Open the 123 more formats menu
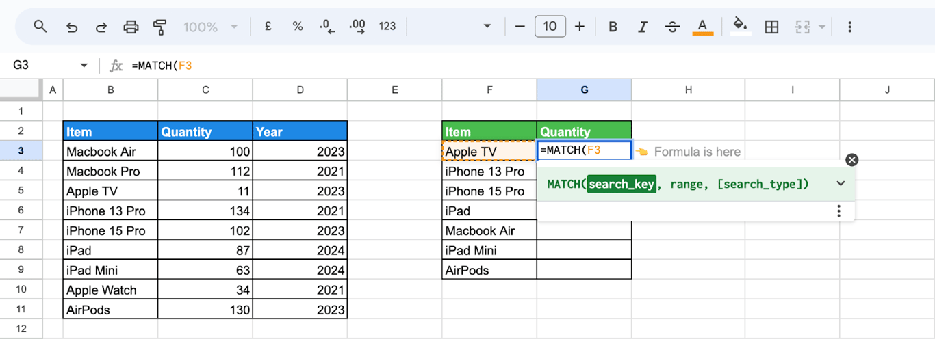Screen dimensions: 935x339 click(x=387, y=27)
